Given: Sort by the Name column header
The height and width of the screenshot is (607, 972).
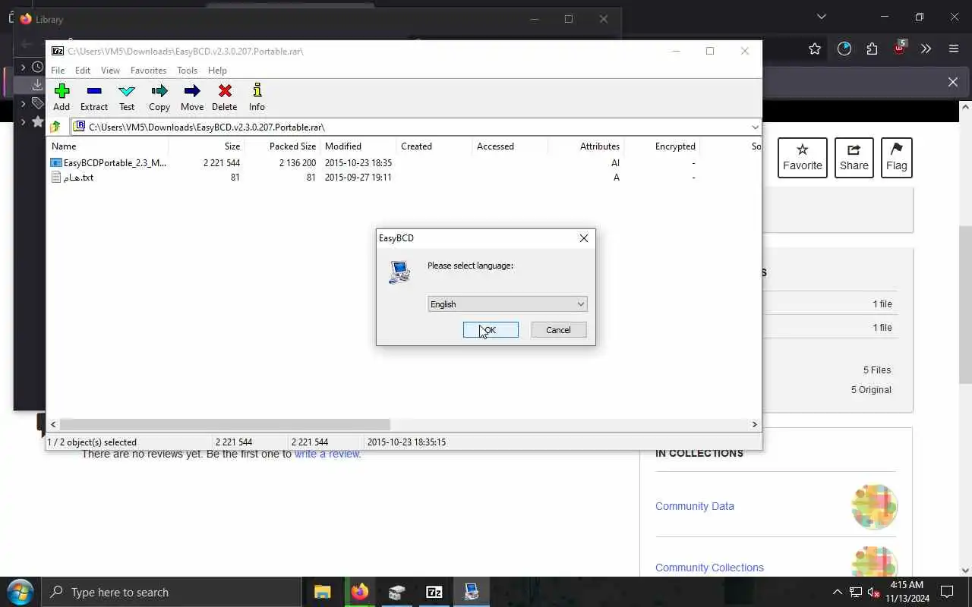Looking at the screenshot, I should point(107,146).
